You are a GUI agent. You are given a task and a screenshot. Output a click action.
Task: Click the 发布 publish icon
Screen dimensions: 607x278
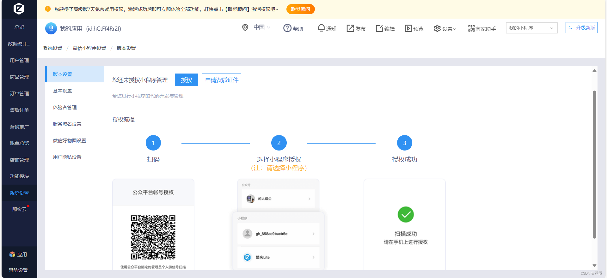350,28
